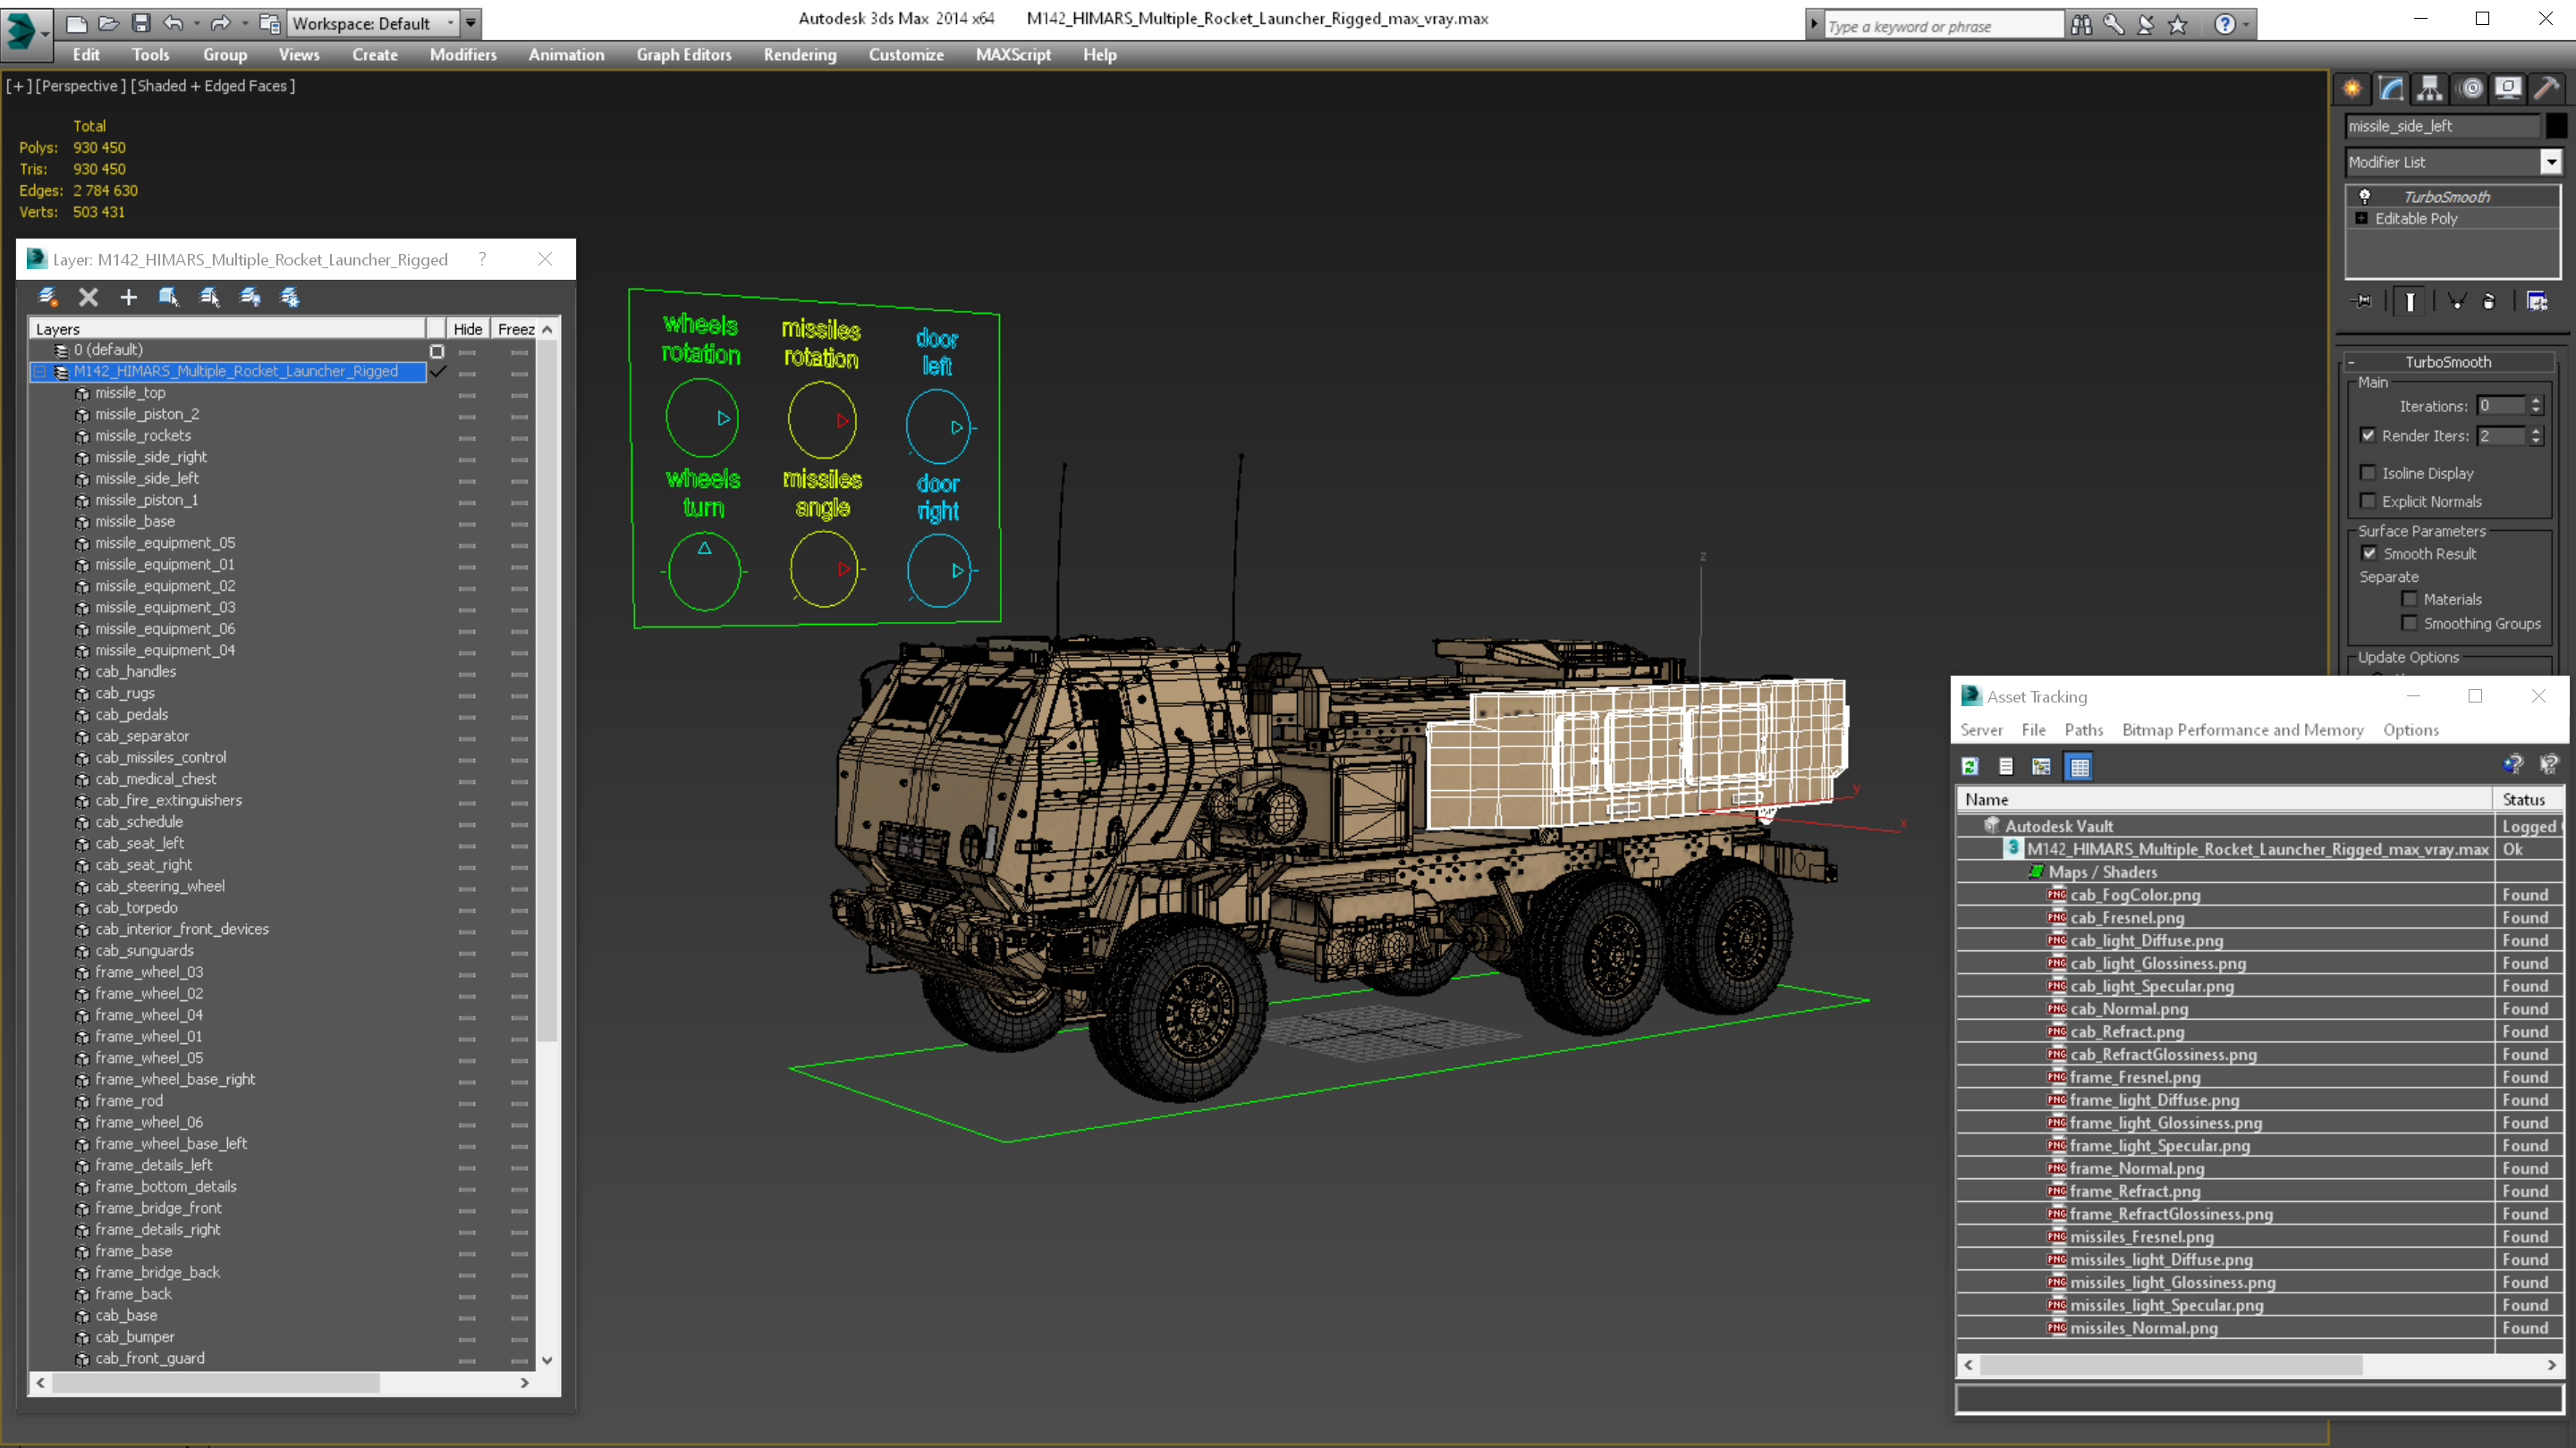Click the binoculars search icon in title bar
Screen dimensions: 2576x1448
tap(2081, 24)
